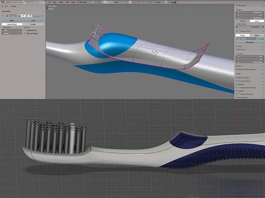Viewport: 265px width, 198px height.
Task: Close the Subsurf modifier with the X icon
Action: [42, 16]
